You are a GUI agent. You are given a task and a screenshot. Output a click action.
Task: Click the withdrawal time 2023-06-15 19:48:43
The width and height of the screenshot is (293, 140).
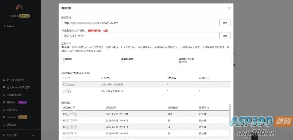(x=117, y=134)
